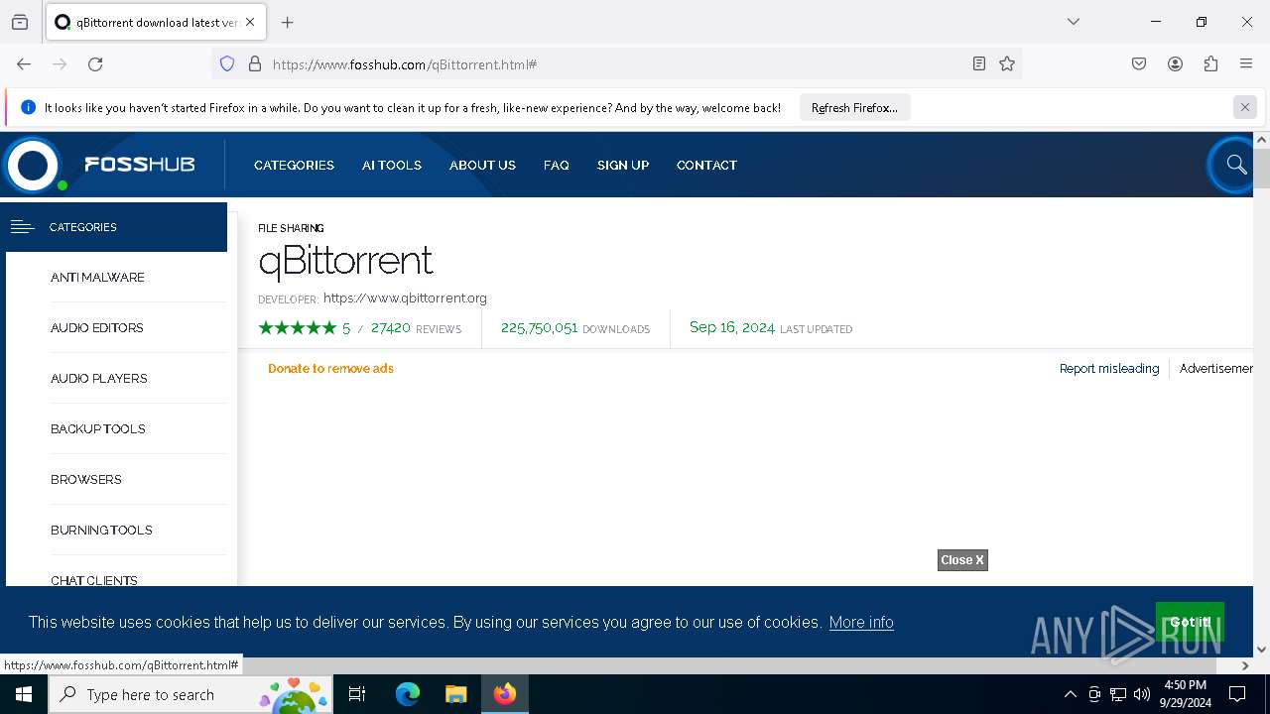This screenshot has width=1270, height=714.
Task: Open Task View on taskbar
Action: pyautogui.click(x=357, y=694)
